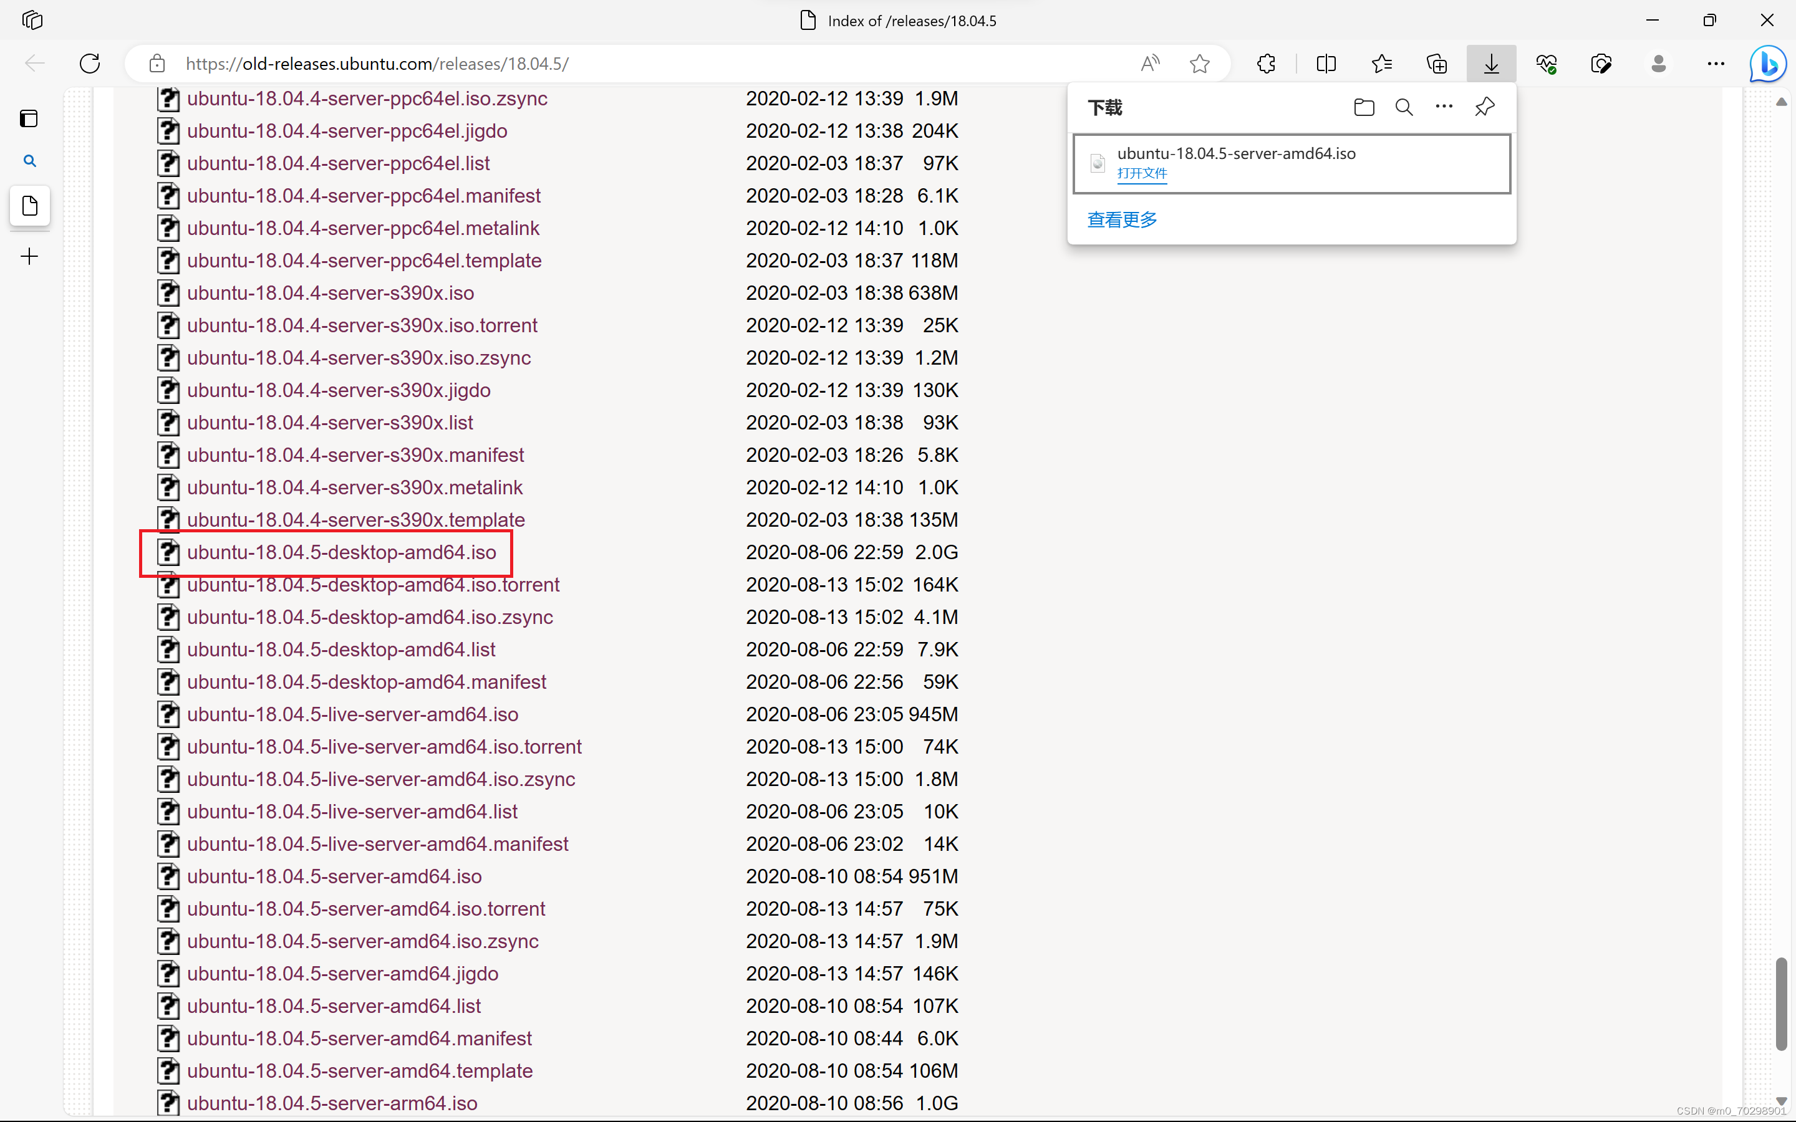Open the extensions puzzle icon
1796x1122 pixels.
pos(1266,64)
